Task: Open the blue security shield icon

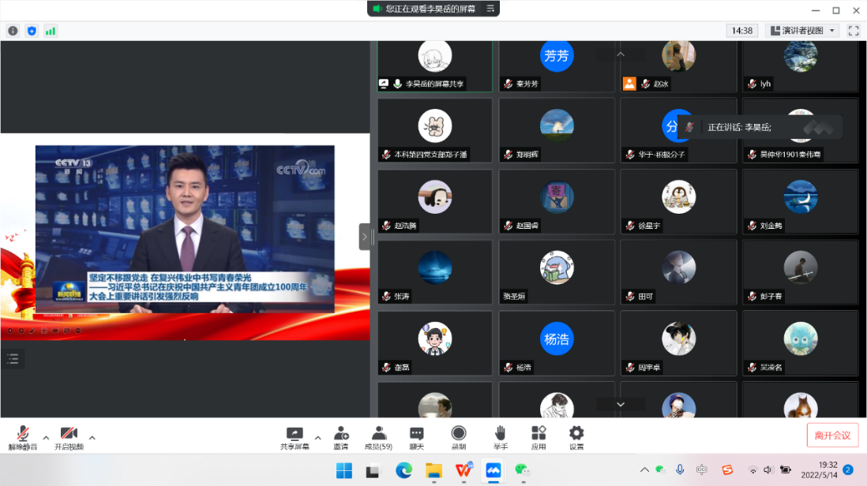Action: pos(32,31)
